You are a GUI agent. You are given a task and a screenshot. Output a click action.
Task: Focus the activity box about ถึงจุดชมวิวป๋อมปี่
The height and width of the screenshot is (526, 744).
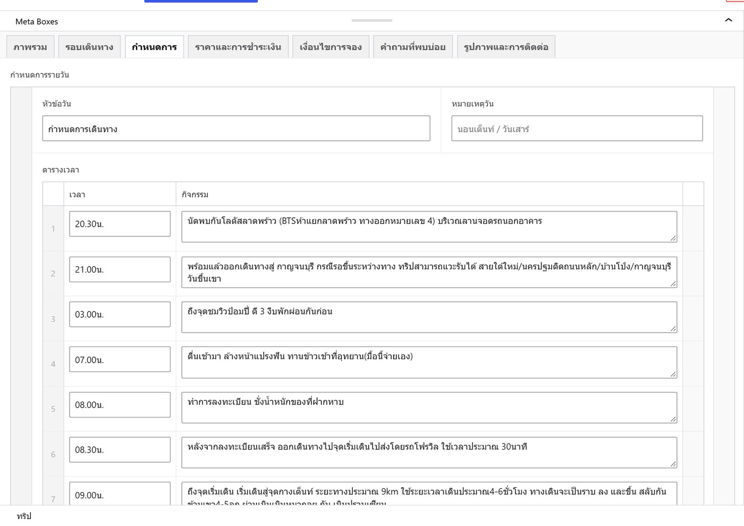pos(429,317)
